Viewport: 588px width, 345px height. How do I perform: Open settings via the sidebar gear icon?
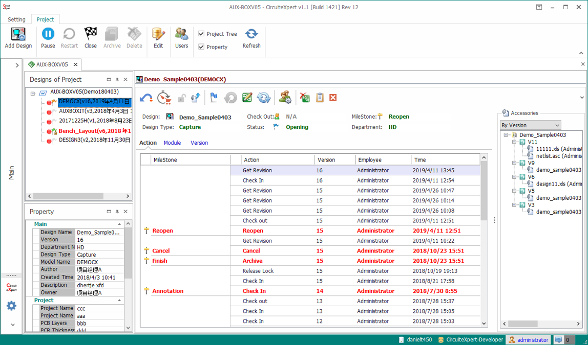pos(12,306)
